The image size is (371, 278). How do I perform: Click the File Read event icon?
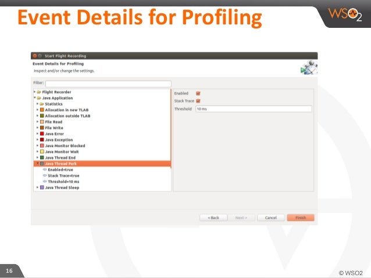(x=42, y=122)
